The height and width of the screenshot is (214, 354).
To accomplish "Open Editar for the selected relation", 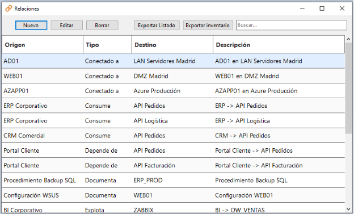I will 66,26.
